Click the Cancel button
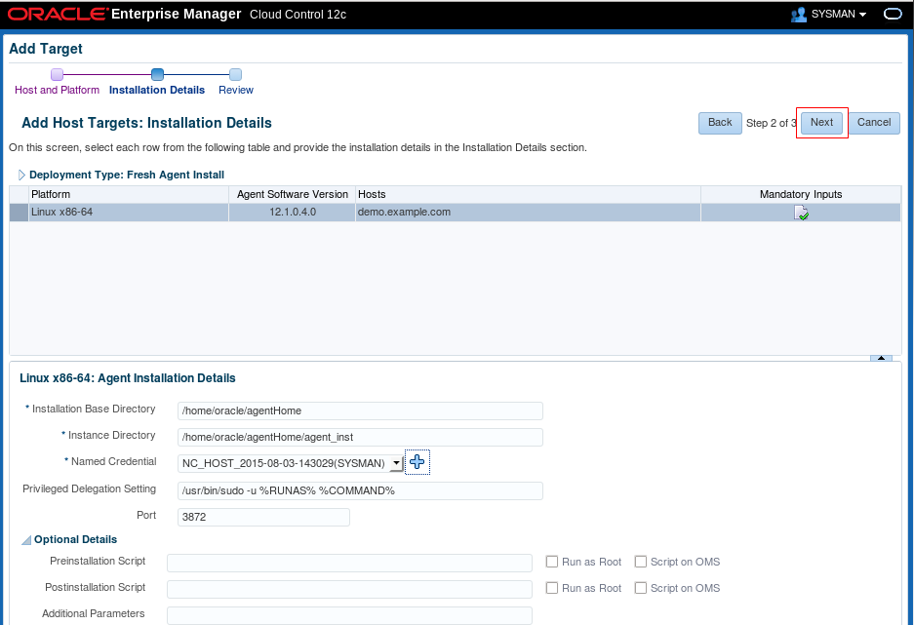The height and width of the screenshot is (625, 914). (874, 123)
